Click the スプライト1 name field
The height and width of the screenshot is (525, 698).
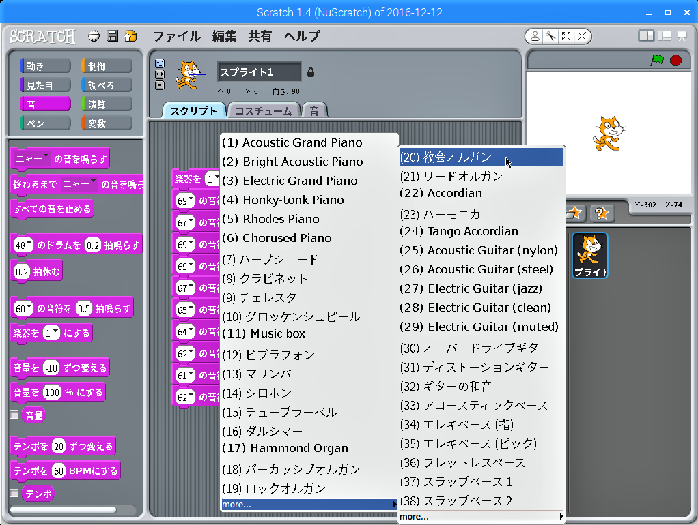[x=259, y=72]
